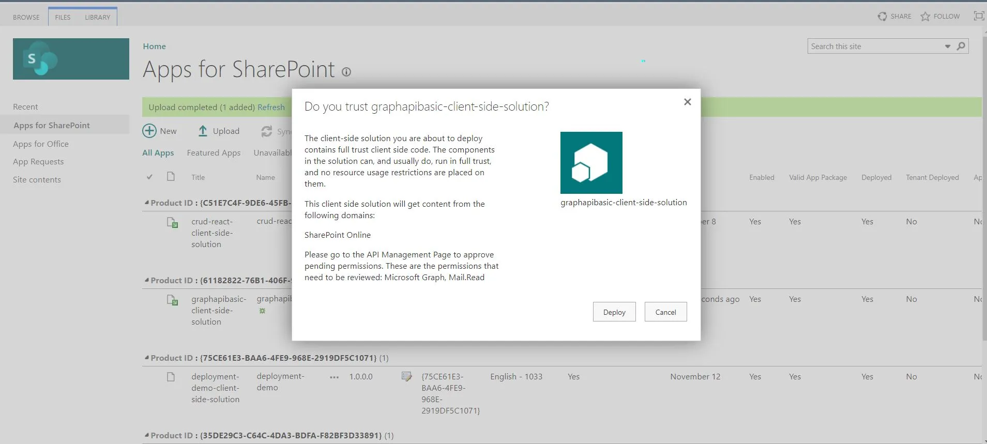This screenshot has width=987, height=444.
Task: Click the edit icon in deployment-demo row
Action: [407, 376]
